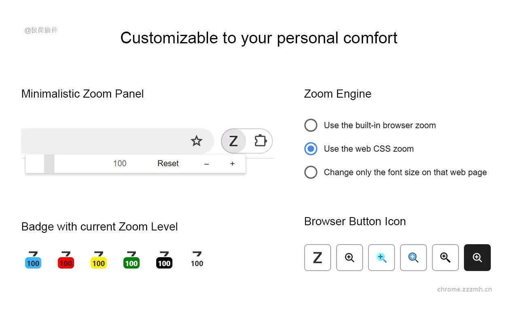
Task: Open the Z zoom extension button
Action: point(234,141)
